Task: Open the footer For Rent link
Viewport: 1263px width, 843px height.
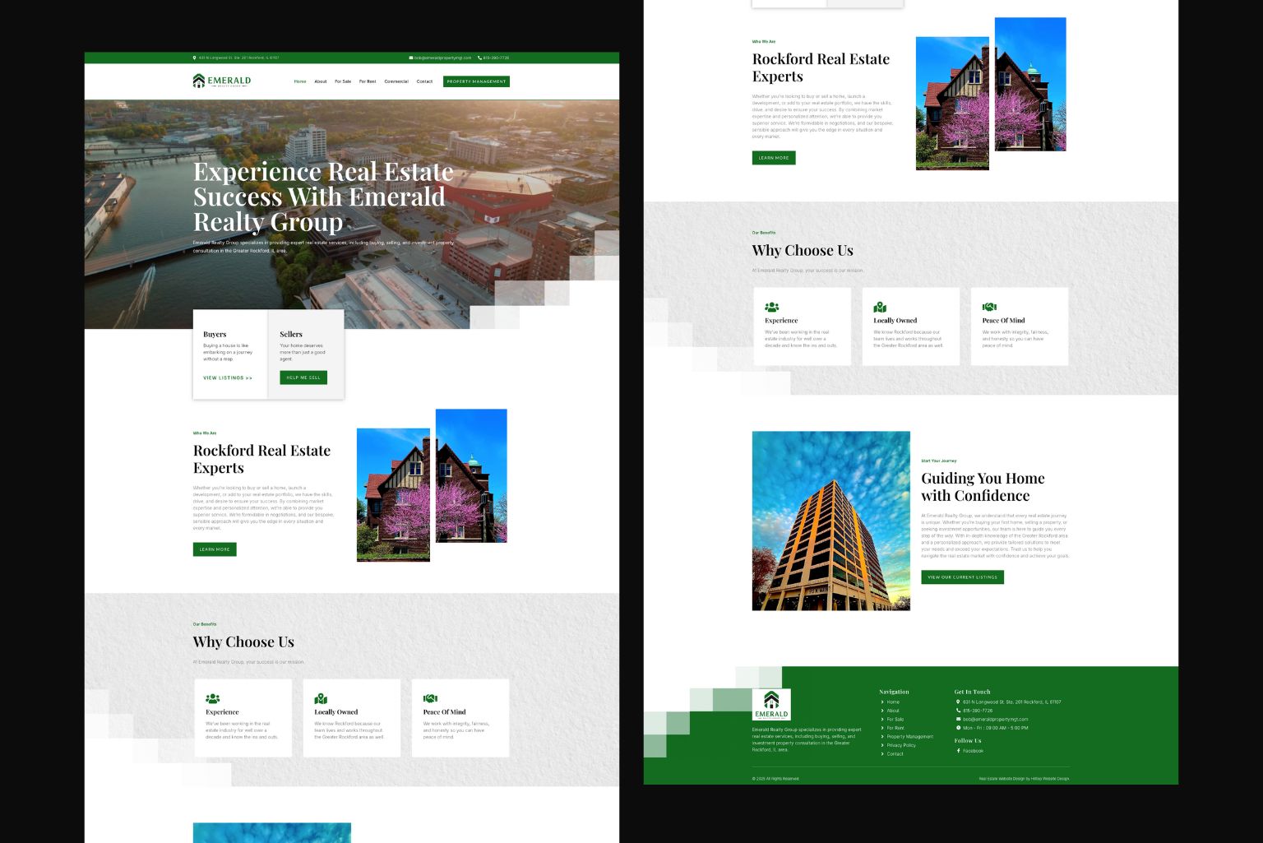Action: click(895, 728)
